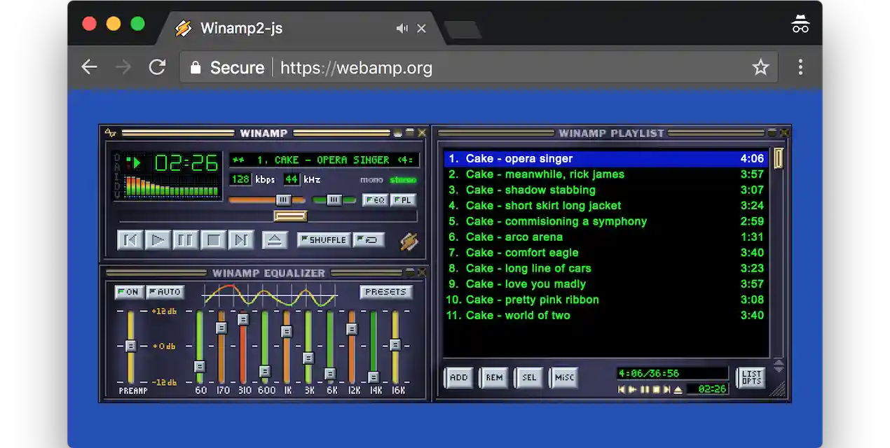Click the volume slider handle
Viewport: 890px width, 448px height.
point(283,200)
